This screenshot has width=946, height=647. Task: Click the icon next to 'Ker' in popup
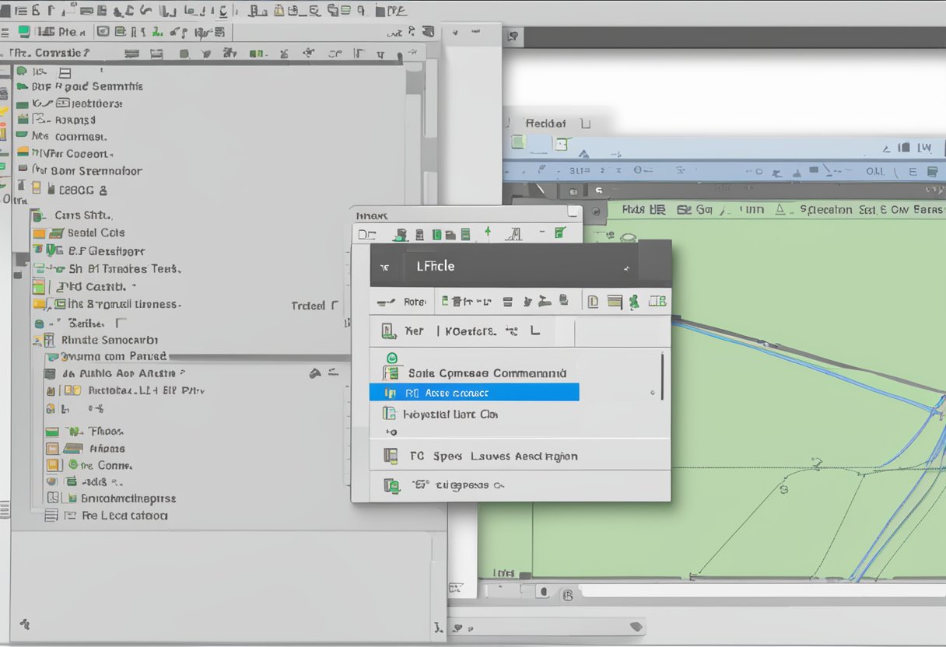coord(389,332)
